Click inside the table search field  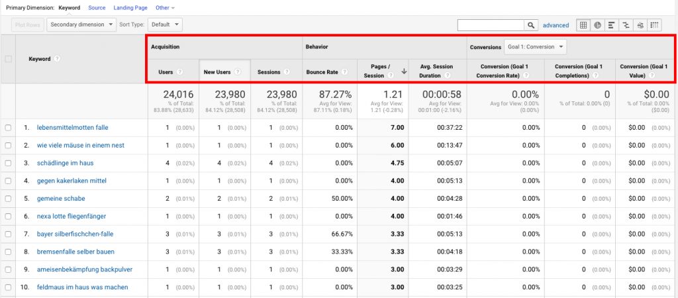(x=491, y=25)
